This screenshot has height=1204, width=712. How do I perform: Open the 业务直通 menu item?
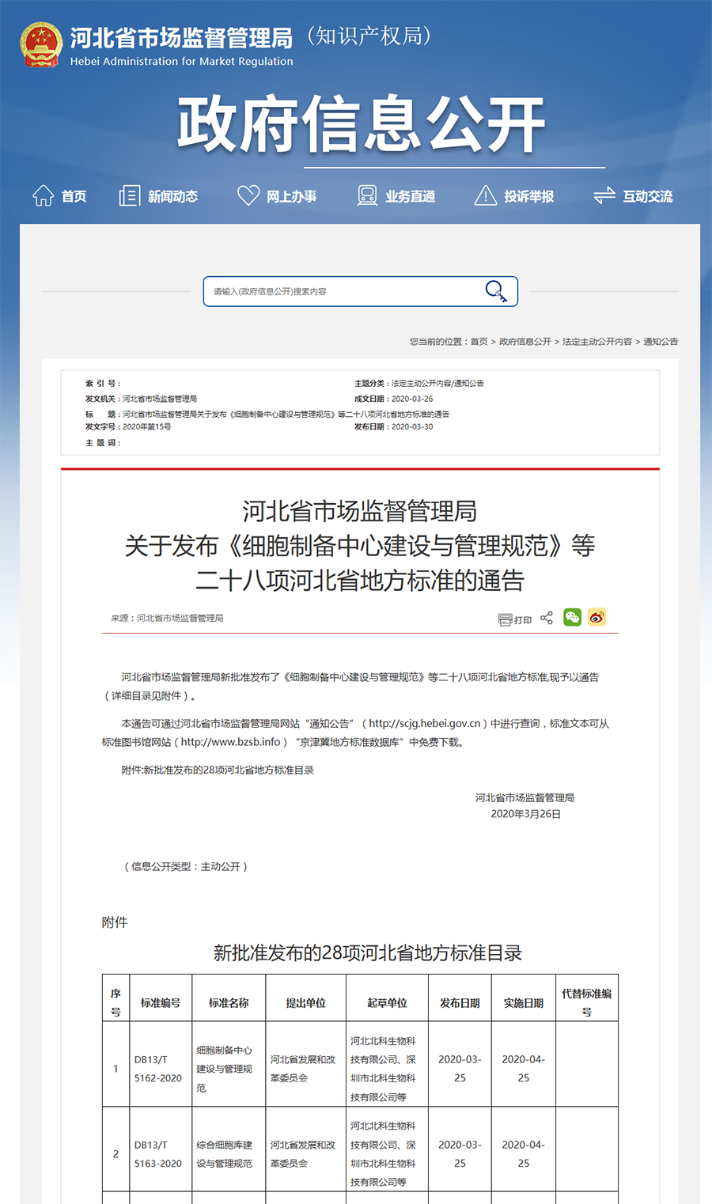tap(410, 196)
